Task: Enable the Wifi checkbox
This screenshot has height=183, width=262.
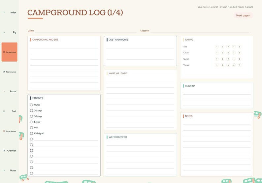Action: [31, 128]
